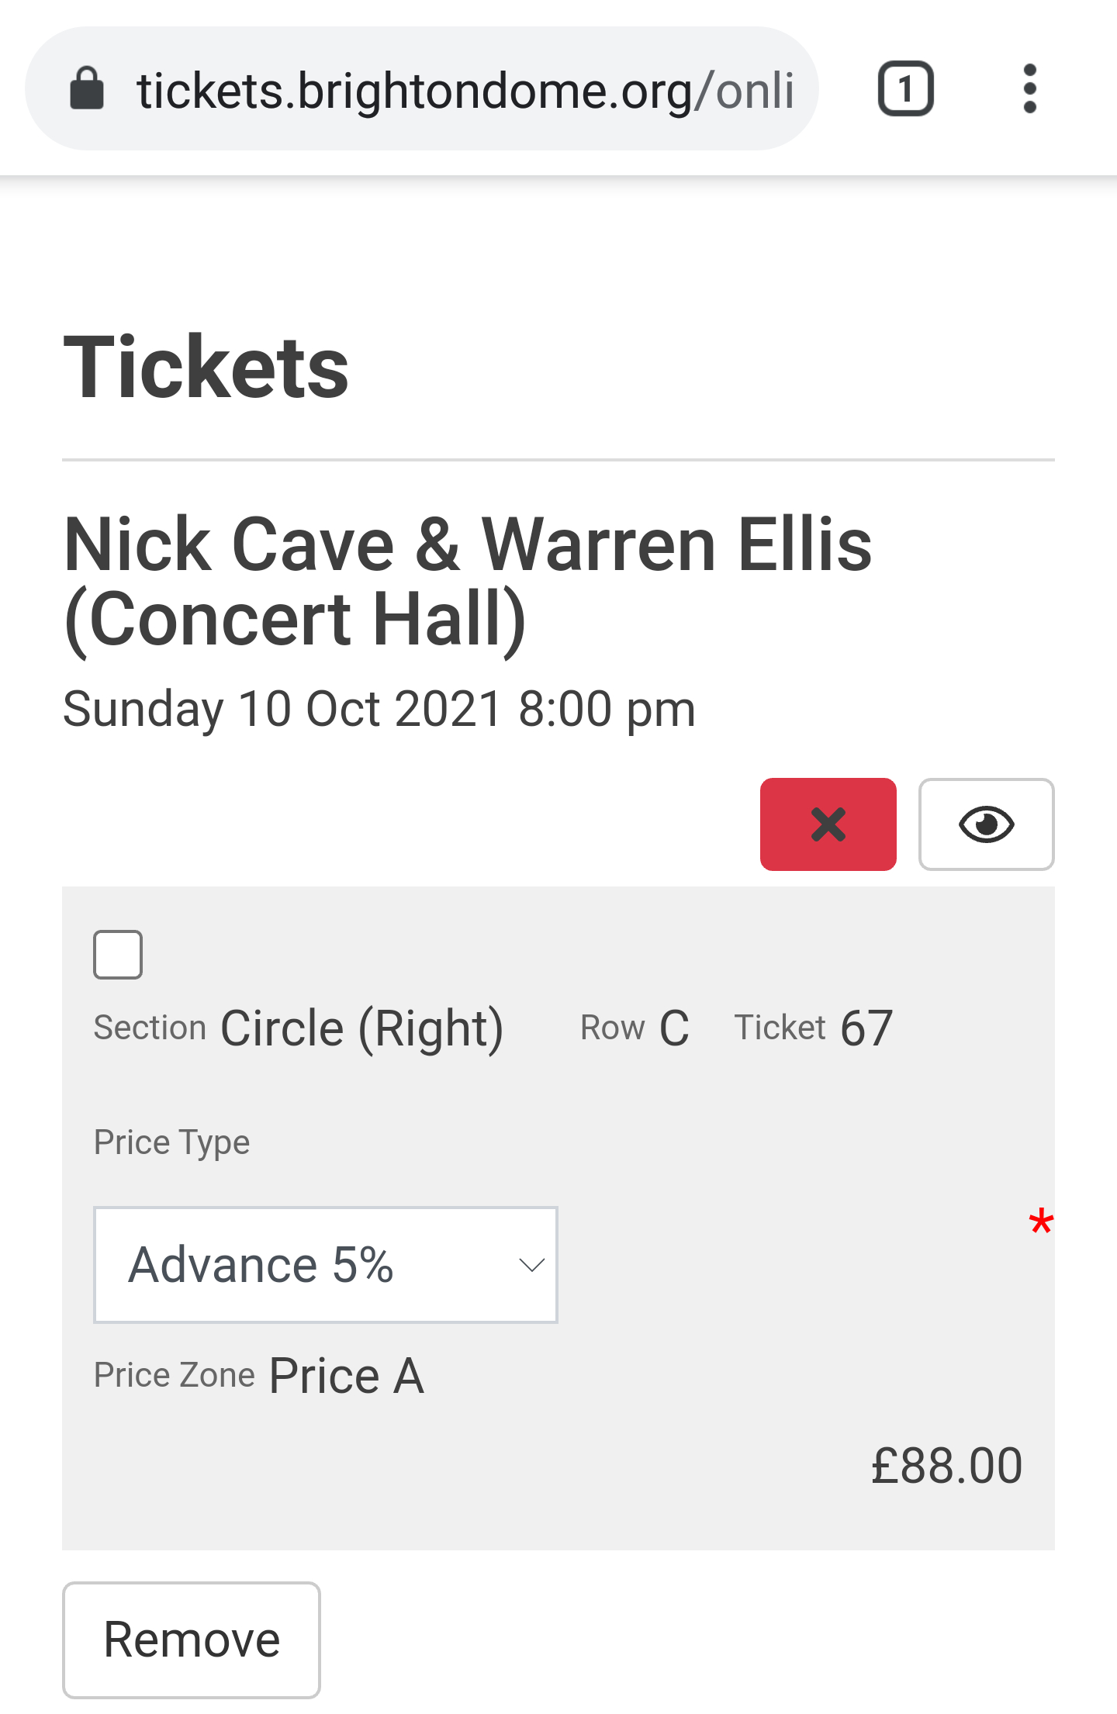Click the Nick Cave & Warren Ellis event title
The width and height of the screenshot is (1117, 1714).
[x=468, y=582]
